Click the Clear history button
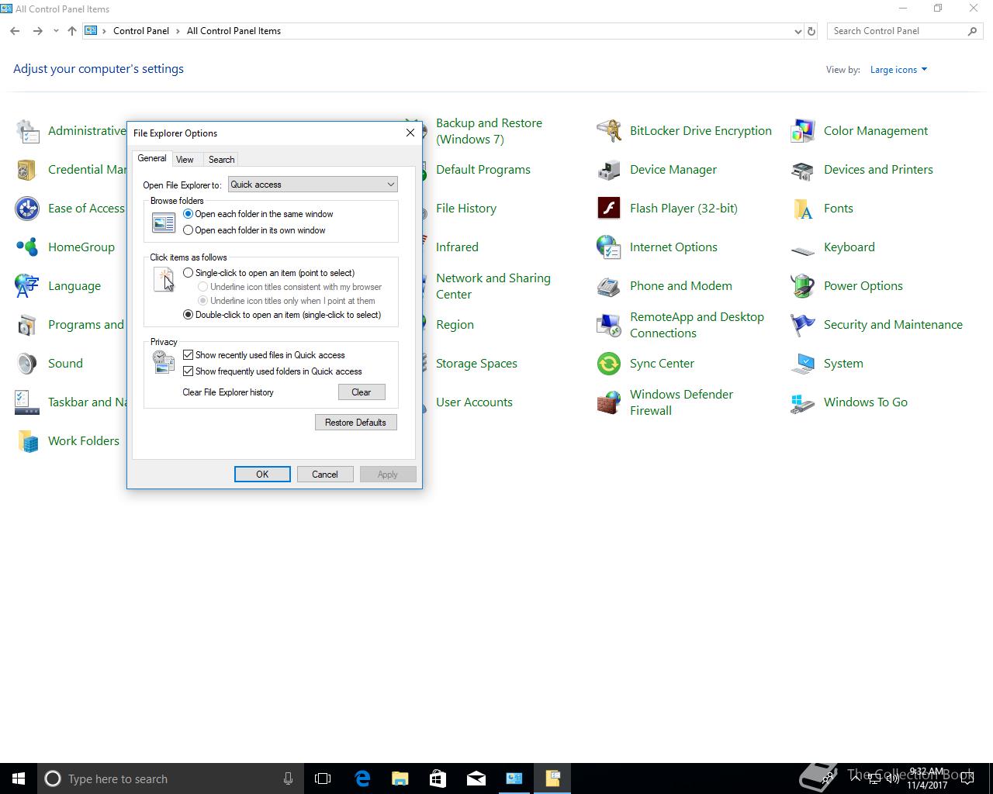The image size is (993, 794). 362,392
